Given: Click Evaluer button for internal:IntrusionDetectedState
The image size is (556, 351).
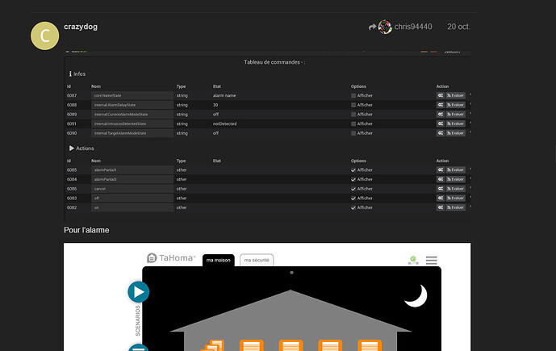Looking at the screenshot, I should (x=455, y=123).
